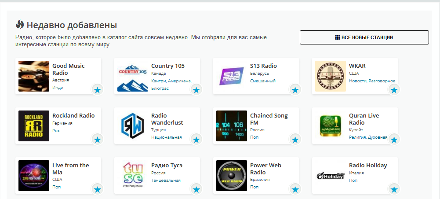
Task: Open the Американа genre link
Action: (x=180, y=81)
